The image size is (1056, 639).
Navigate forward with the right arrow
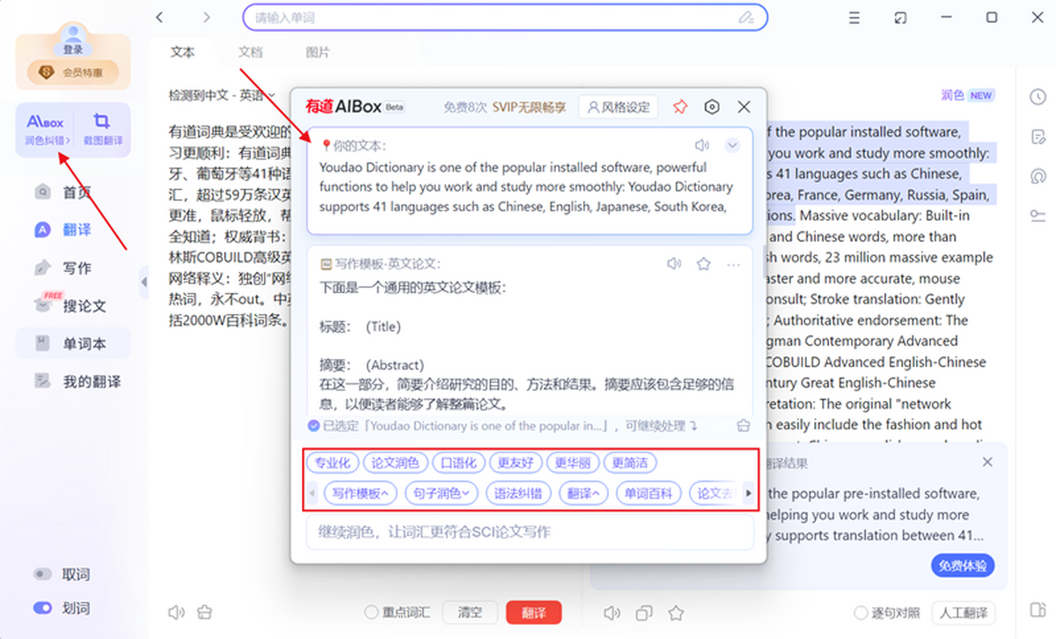(206, 17)
